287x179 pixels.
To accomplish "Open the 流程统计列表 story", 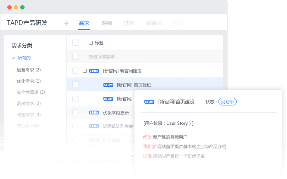I will [119, 127].
